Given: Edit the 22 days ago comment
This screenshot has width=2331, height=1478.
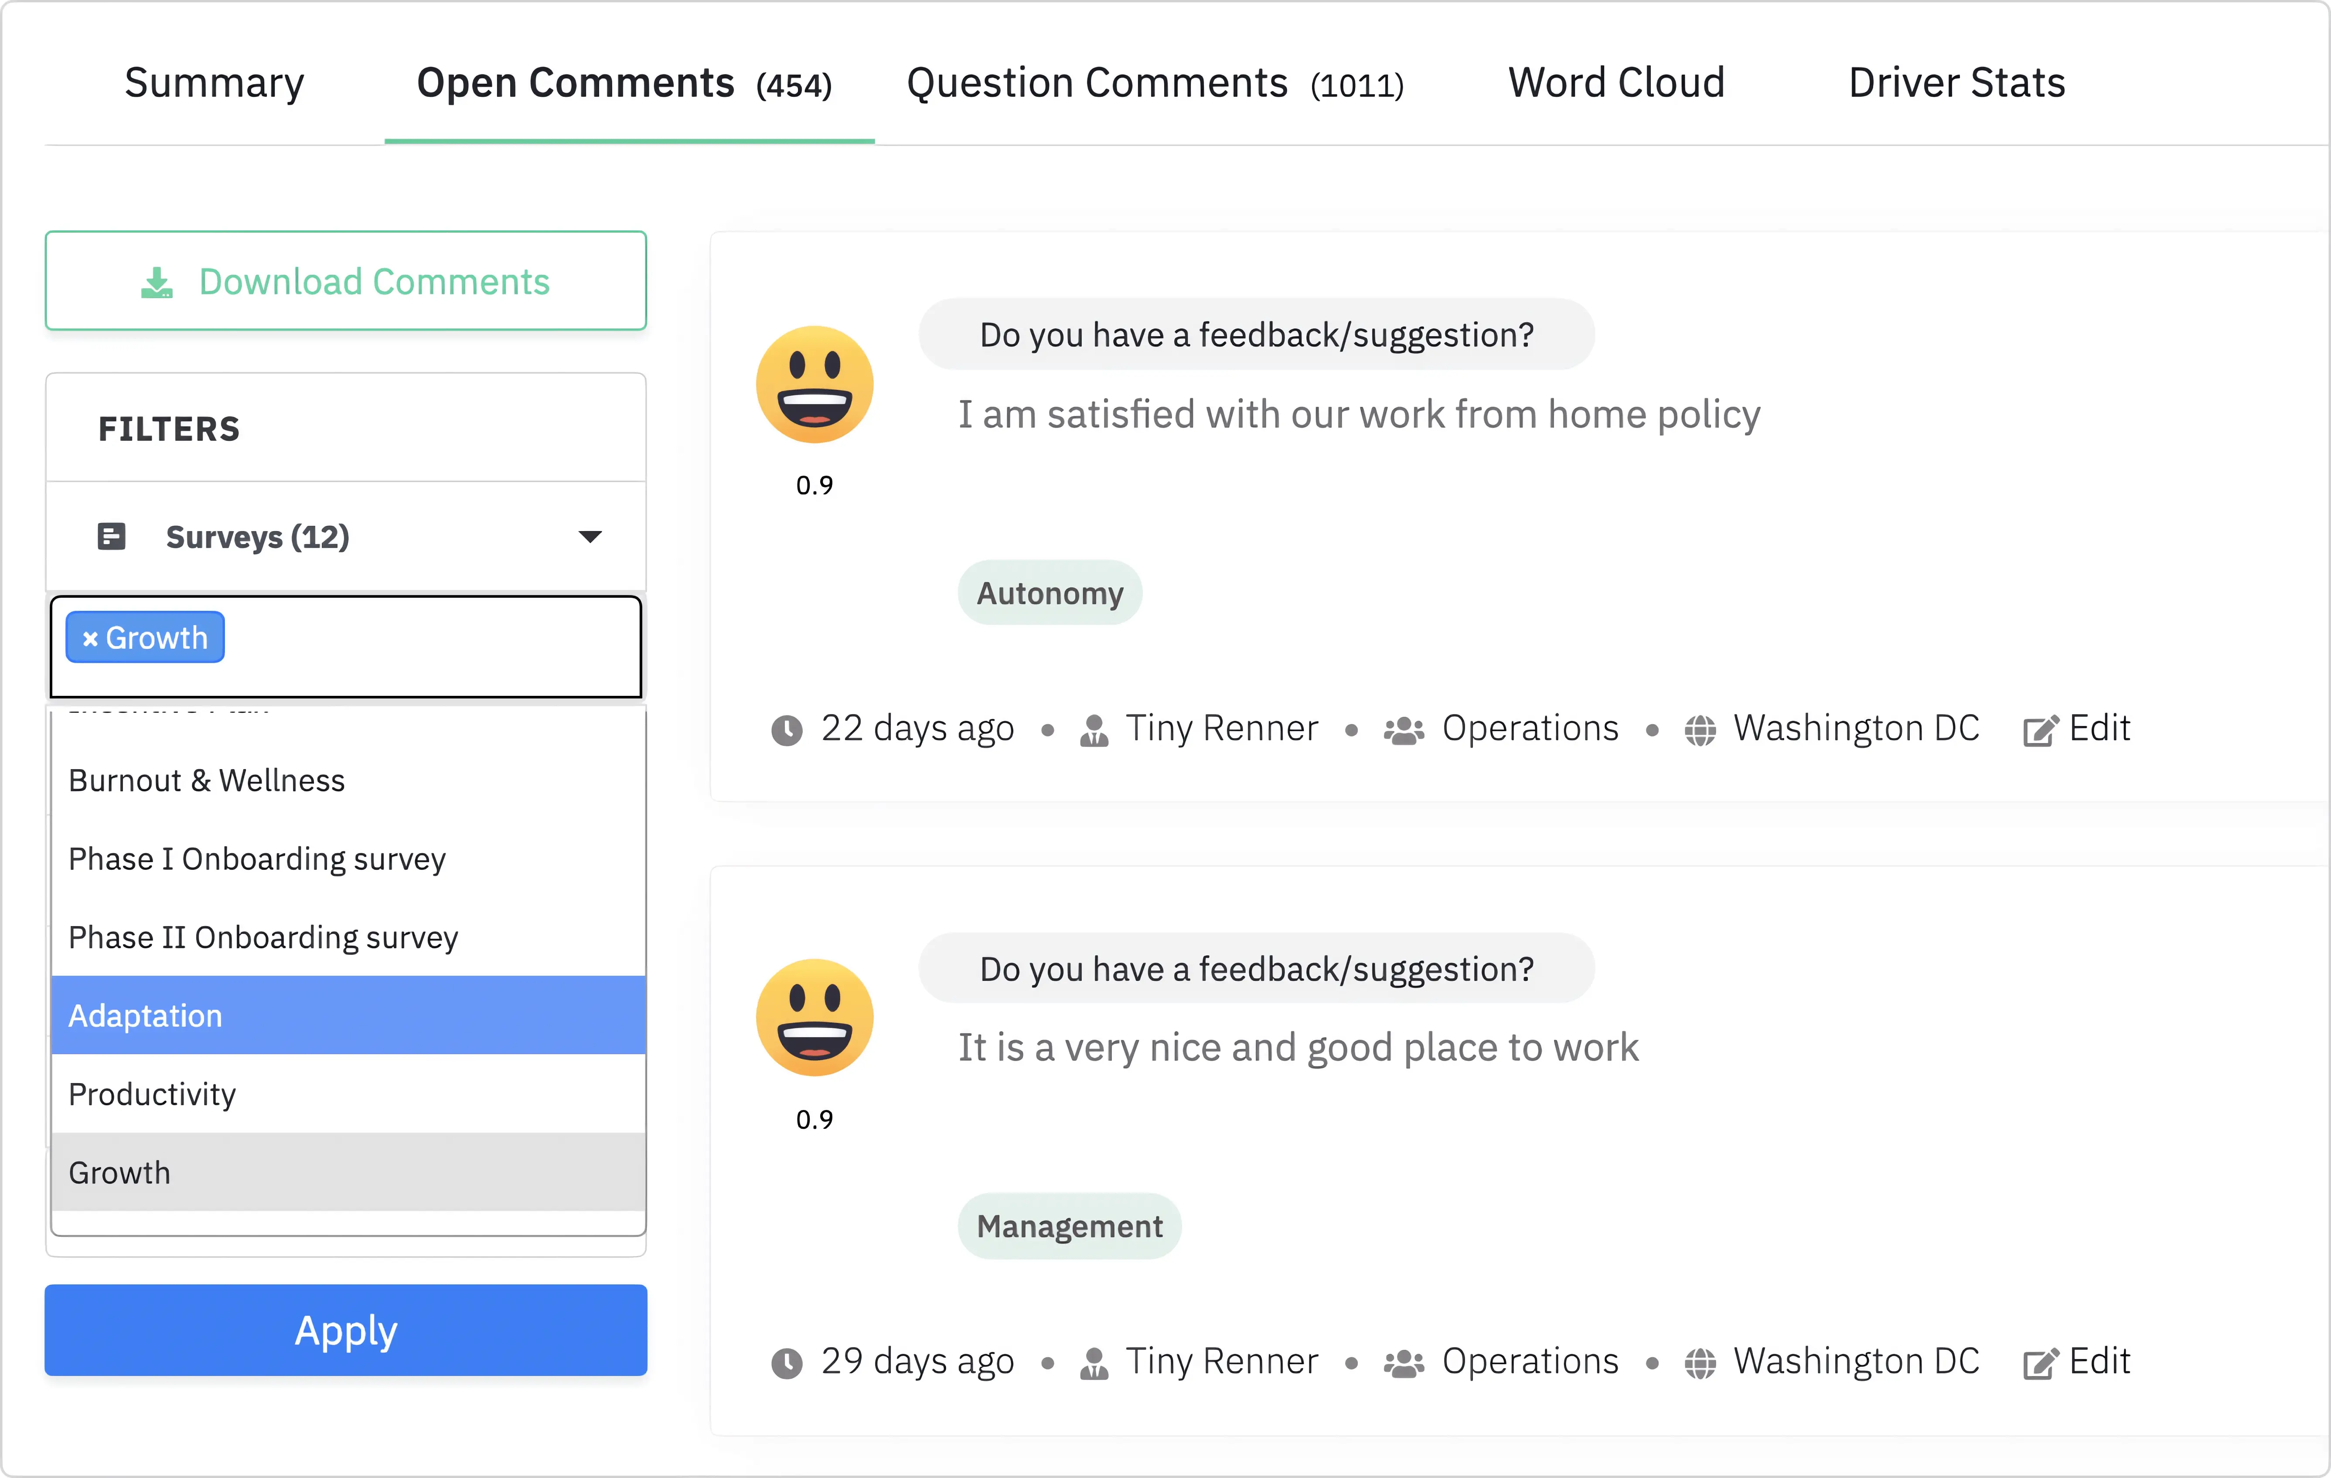Looking at the screenshot, I should click(x=2076, y=729).
